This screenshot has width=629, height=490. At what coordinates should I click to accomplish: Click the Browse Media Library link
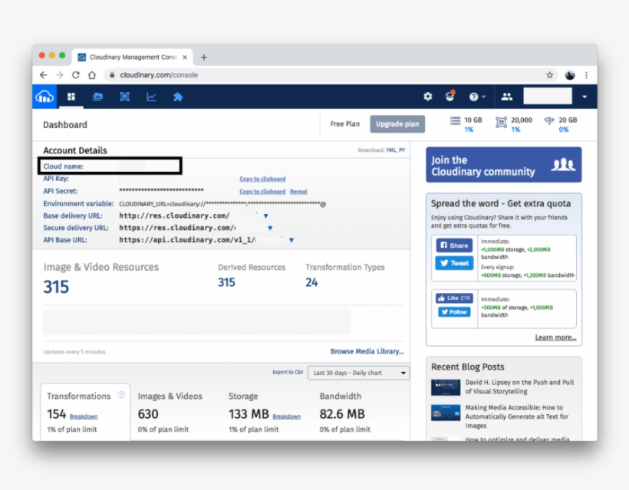(x=367, y=351)
